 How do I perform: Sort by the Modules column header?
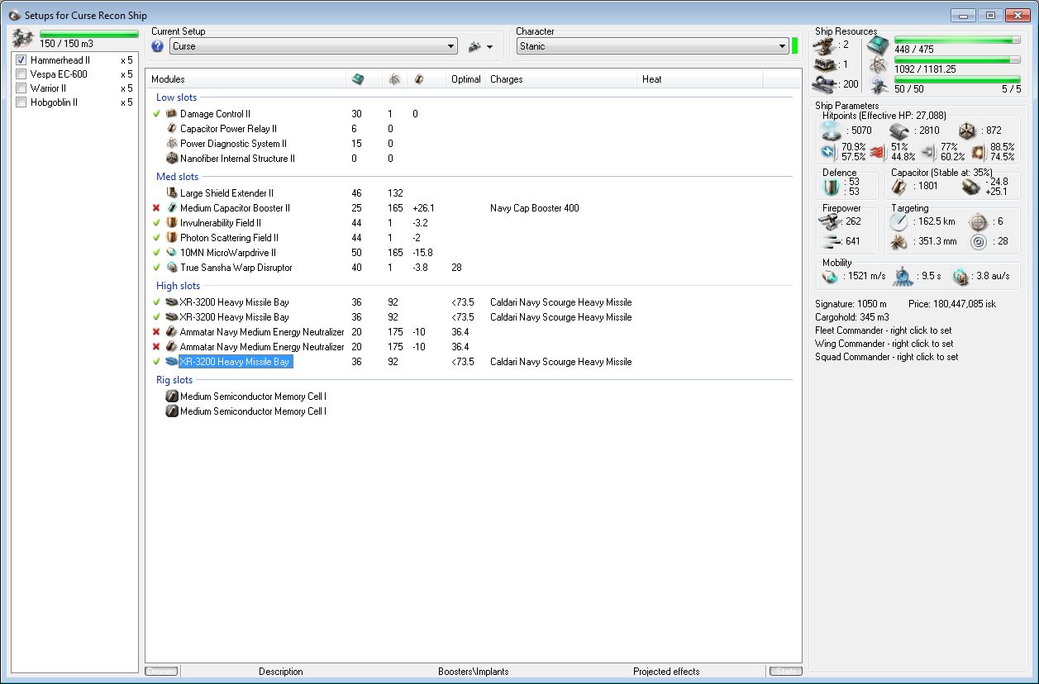[x=245, y=79]
